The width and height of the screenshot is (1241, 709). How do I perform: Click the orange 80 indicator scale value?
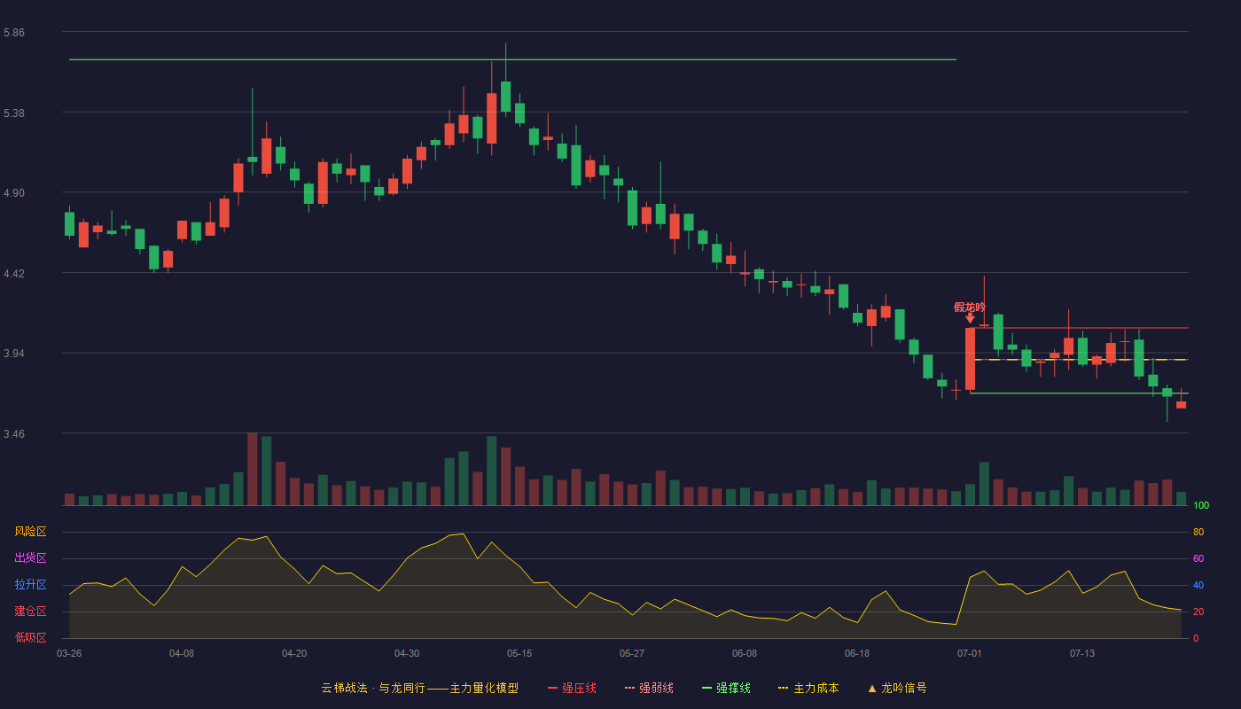point(1198,532)
